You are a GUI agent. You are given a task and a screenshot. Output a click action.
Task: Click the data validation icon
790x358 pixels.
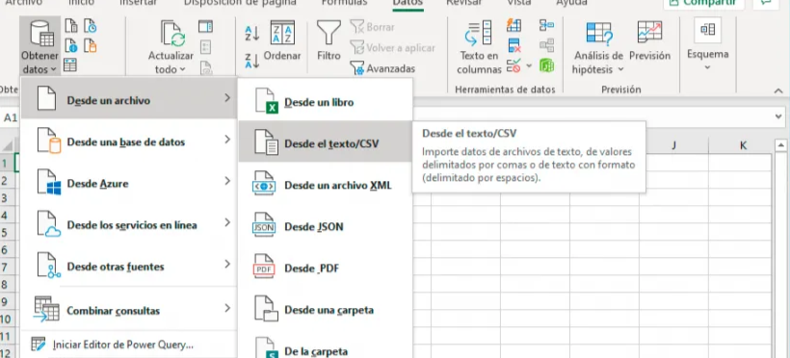pos(513,65)
